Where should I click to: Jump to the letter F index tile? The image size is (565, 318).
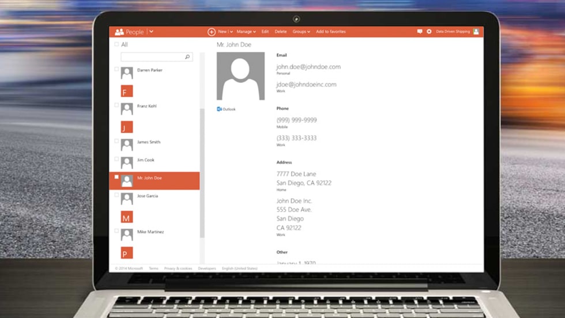127,91
